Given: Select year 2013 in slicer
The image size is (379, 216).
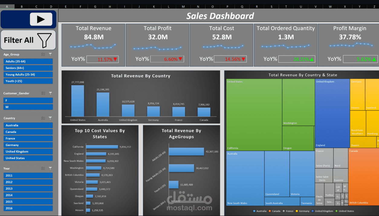Looking at the screenshot, I should coord(28,189).
